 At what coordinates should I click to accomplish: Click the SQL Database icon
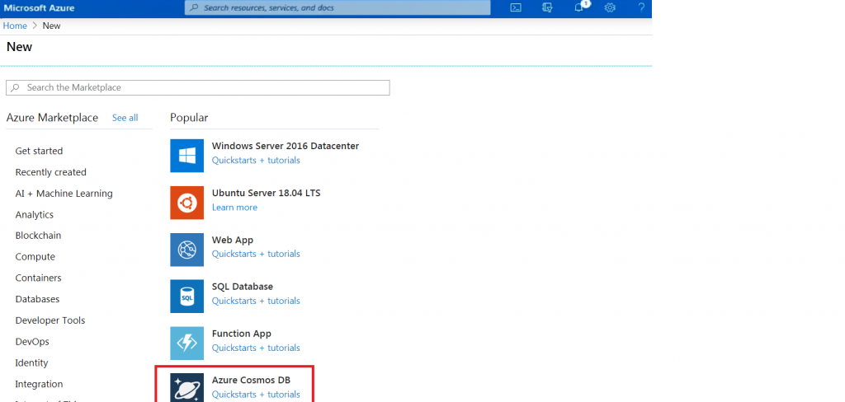[186, 297]
